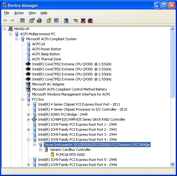Click the scrollbar down arrow

point(172,164)
